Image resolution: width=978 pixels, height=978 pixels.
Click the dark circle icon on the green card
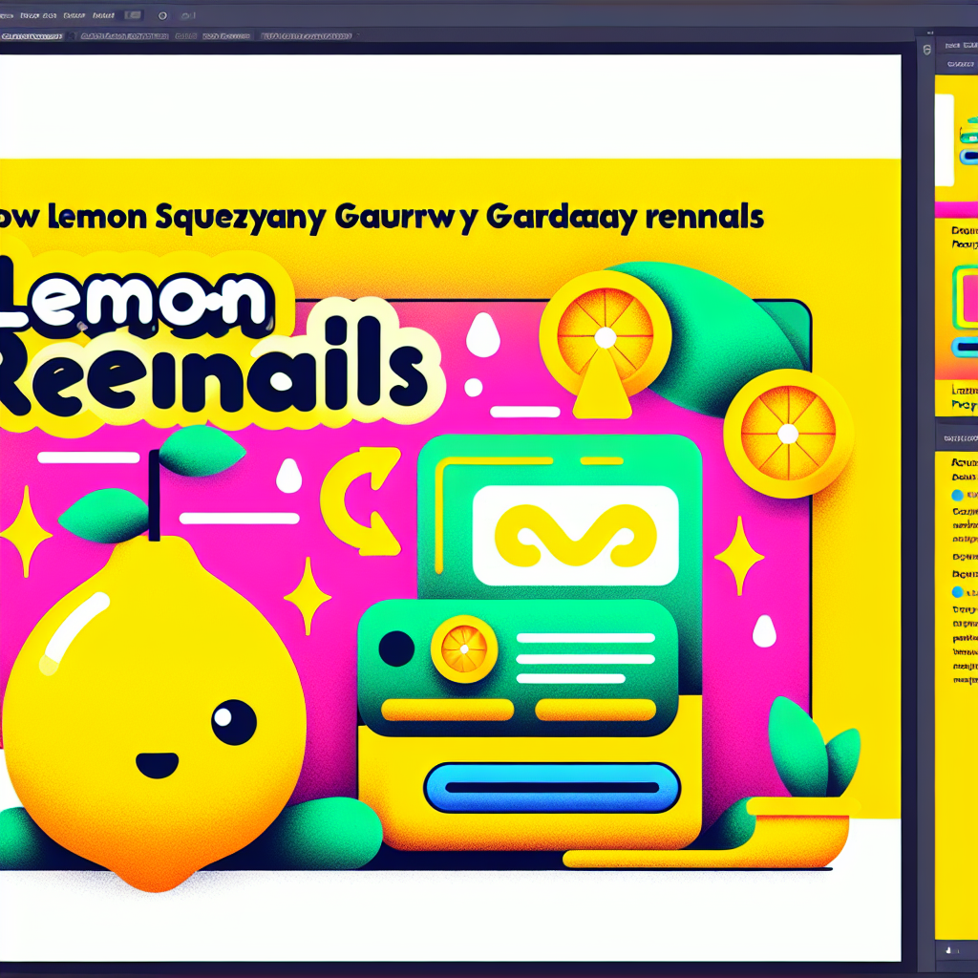pos(396,648)
